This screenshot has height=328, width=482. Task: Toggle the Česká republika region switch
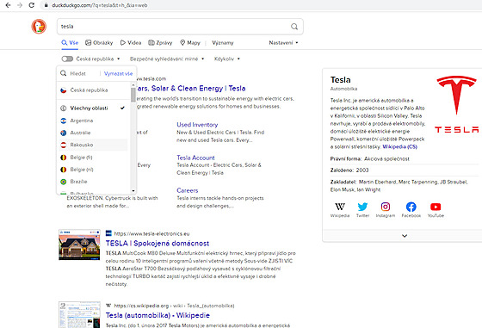tap(67, 59)
